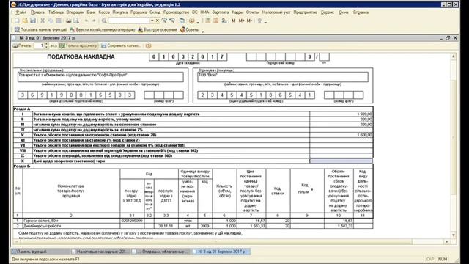Open the Calculator icon
469x264 pixels.
(x=208, y=21)
